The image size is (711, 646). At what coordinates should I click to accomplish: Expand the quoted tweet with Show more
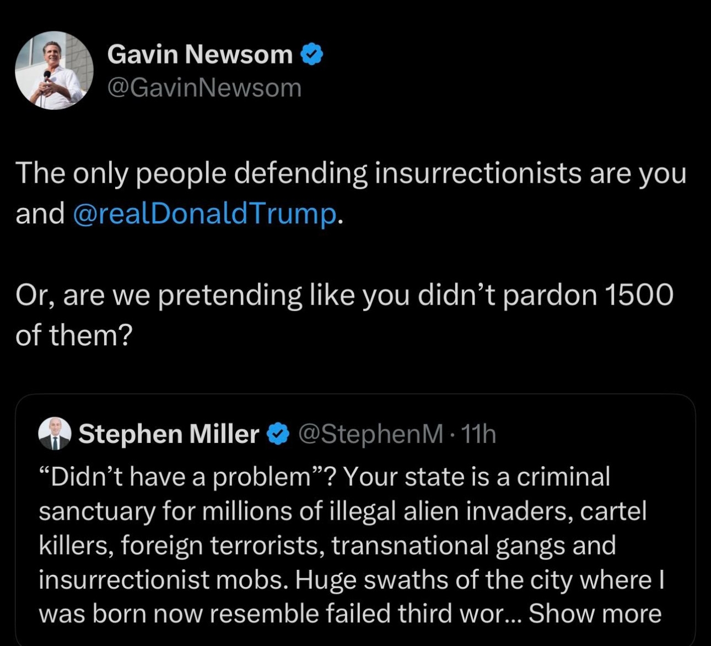pyautogui.click(x=595, y=613)
